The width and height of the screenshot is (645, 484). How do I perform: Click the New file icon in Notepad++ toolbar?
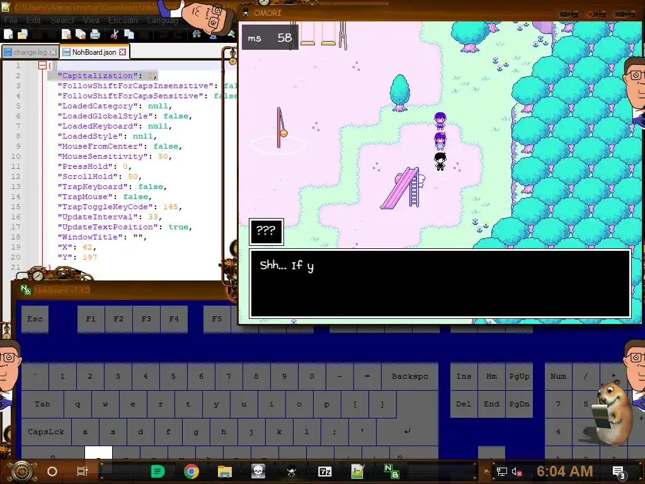click(x=8, y=34)
